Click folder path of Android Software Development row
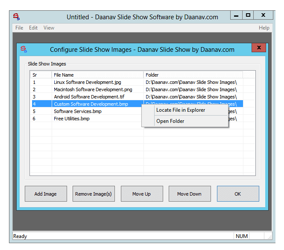This screenshot has width=284, height=250. click(x=191, y=97)
